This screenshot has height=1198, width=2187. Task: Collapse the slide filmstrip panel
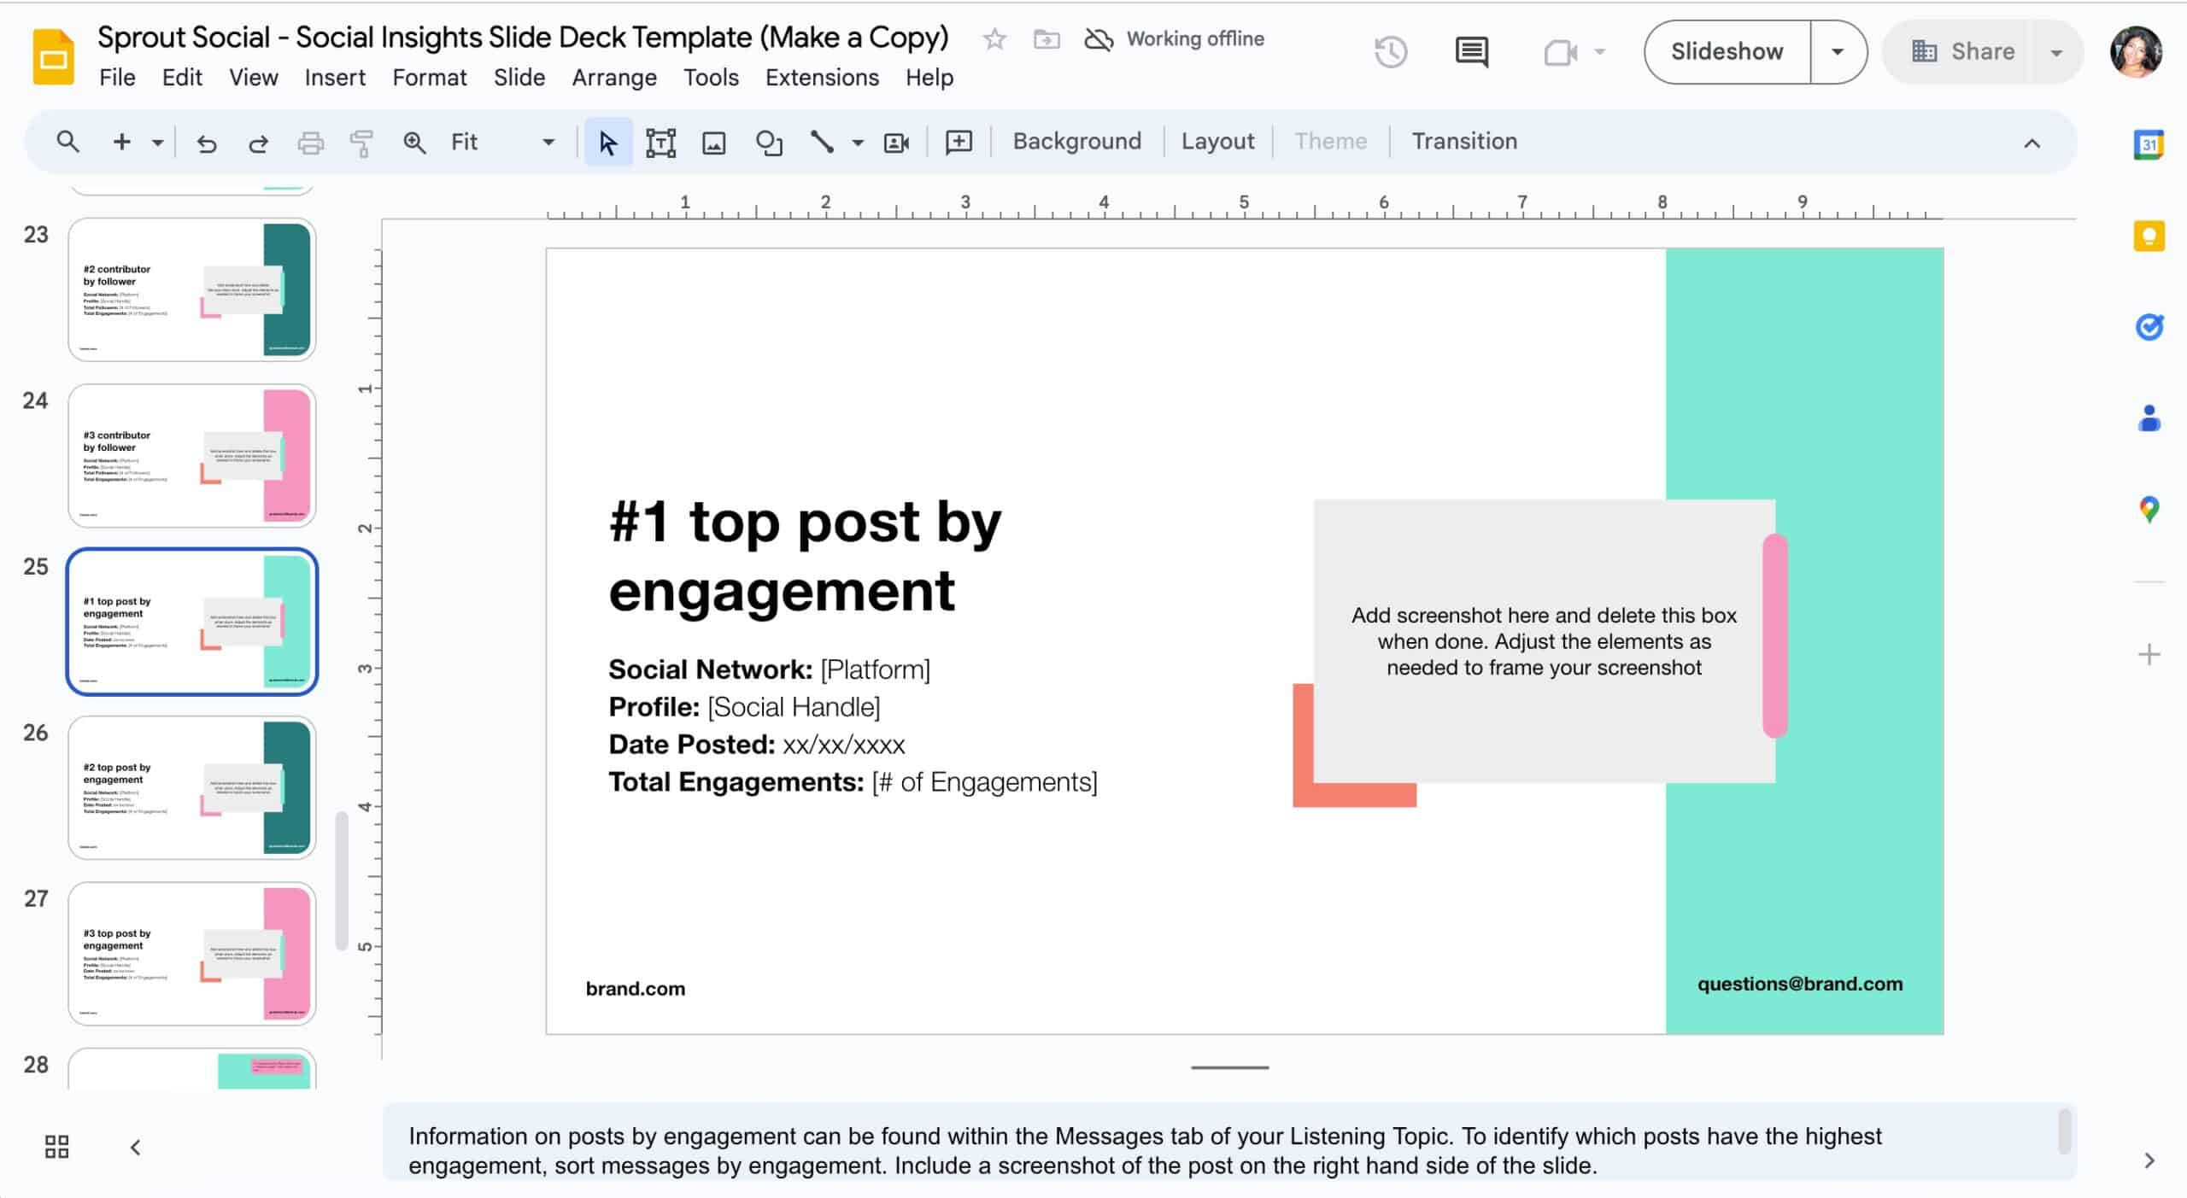click(135, 1146)
